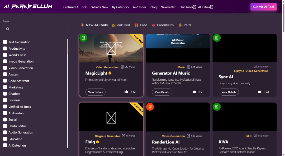Open the Newsletter page
The image size is (285, 156).
pyautogui.click(x=168, y=7)
